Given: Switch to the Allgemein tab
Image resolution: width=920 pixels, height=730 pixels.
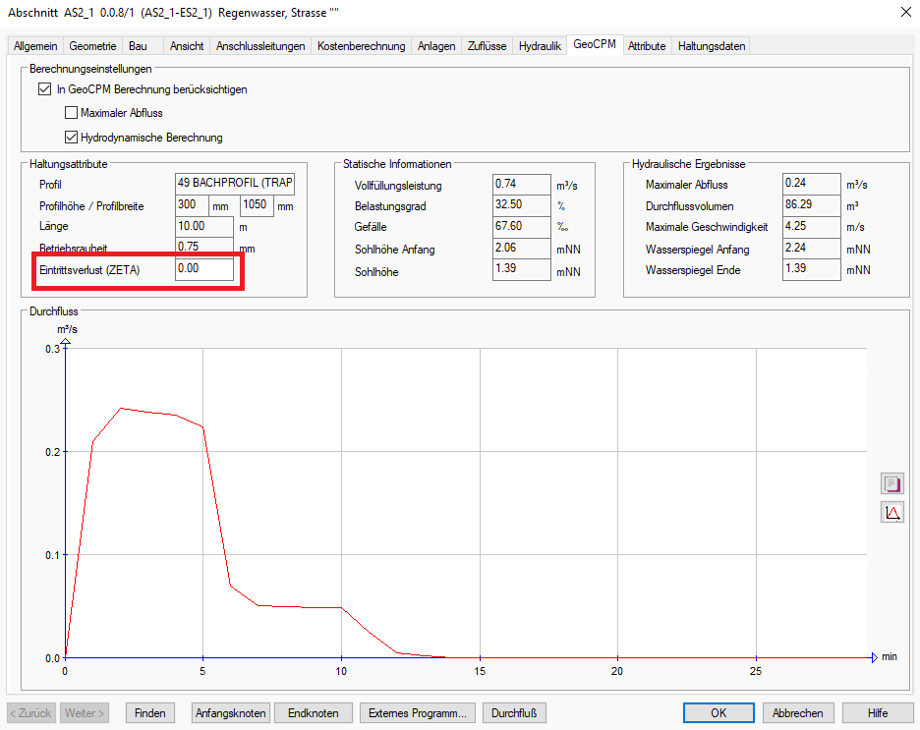Looking at the screenshot, I should (x=35, y=46).
